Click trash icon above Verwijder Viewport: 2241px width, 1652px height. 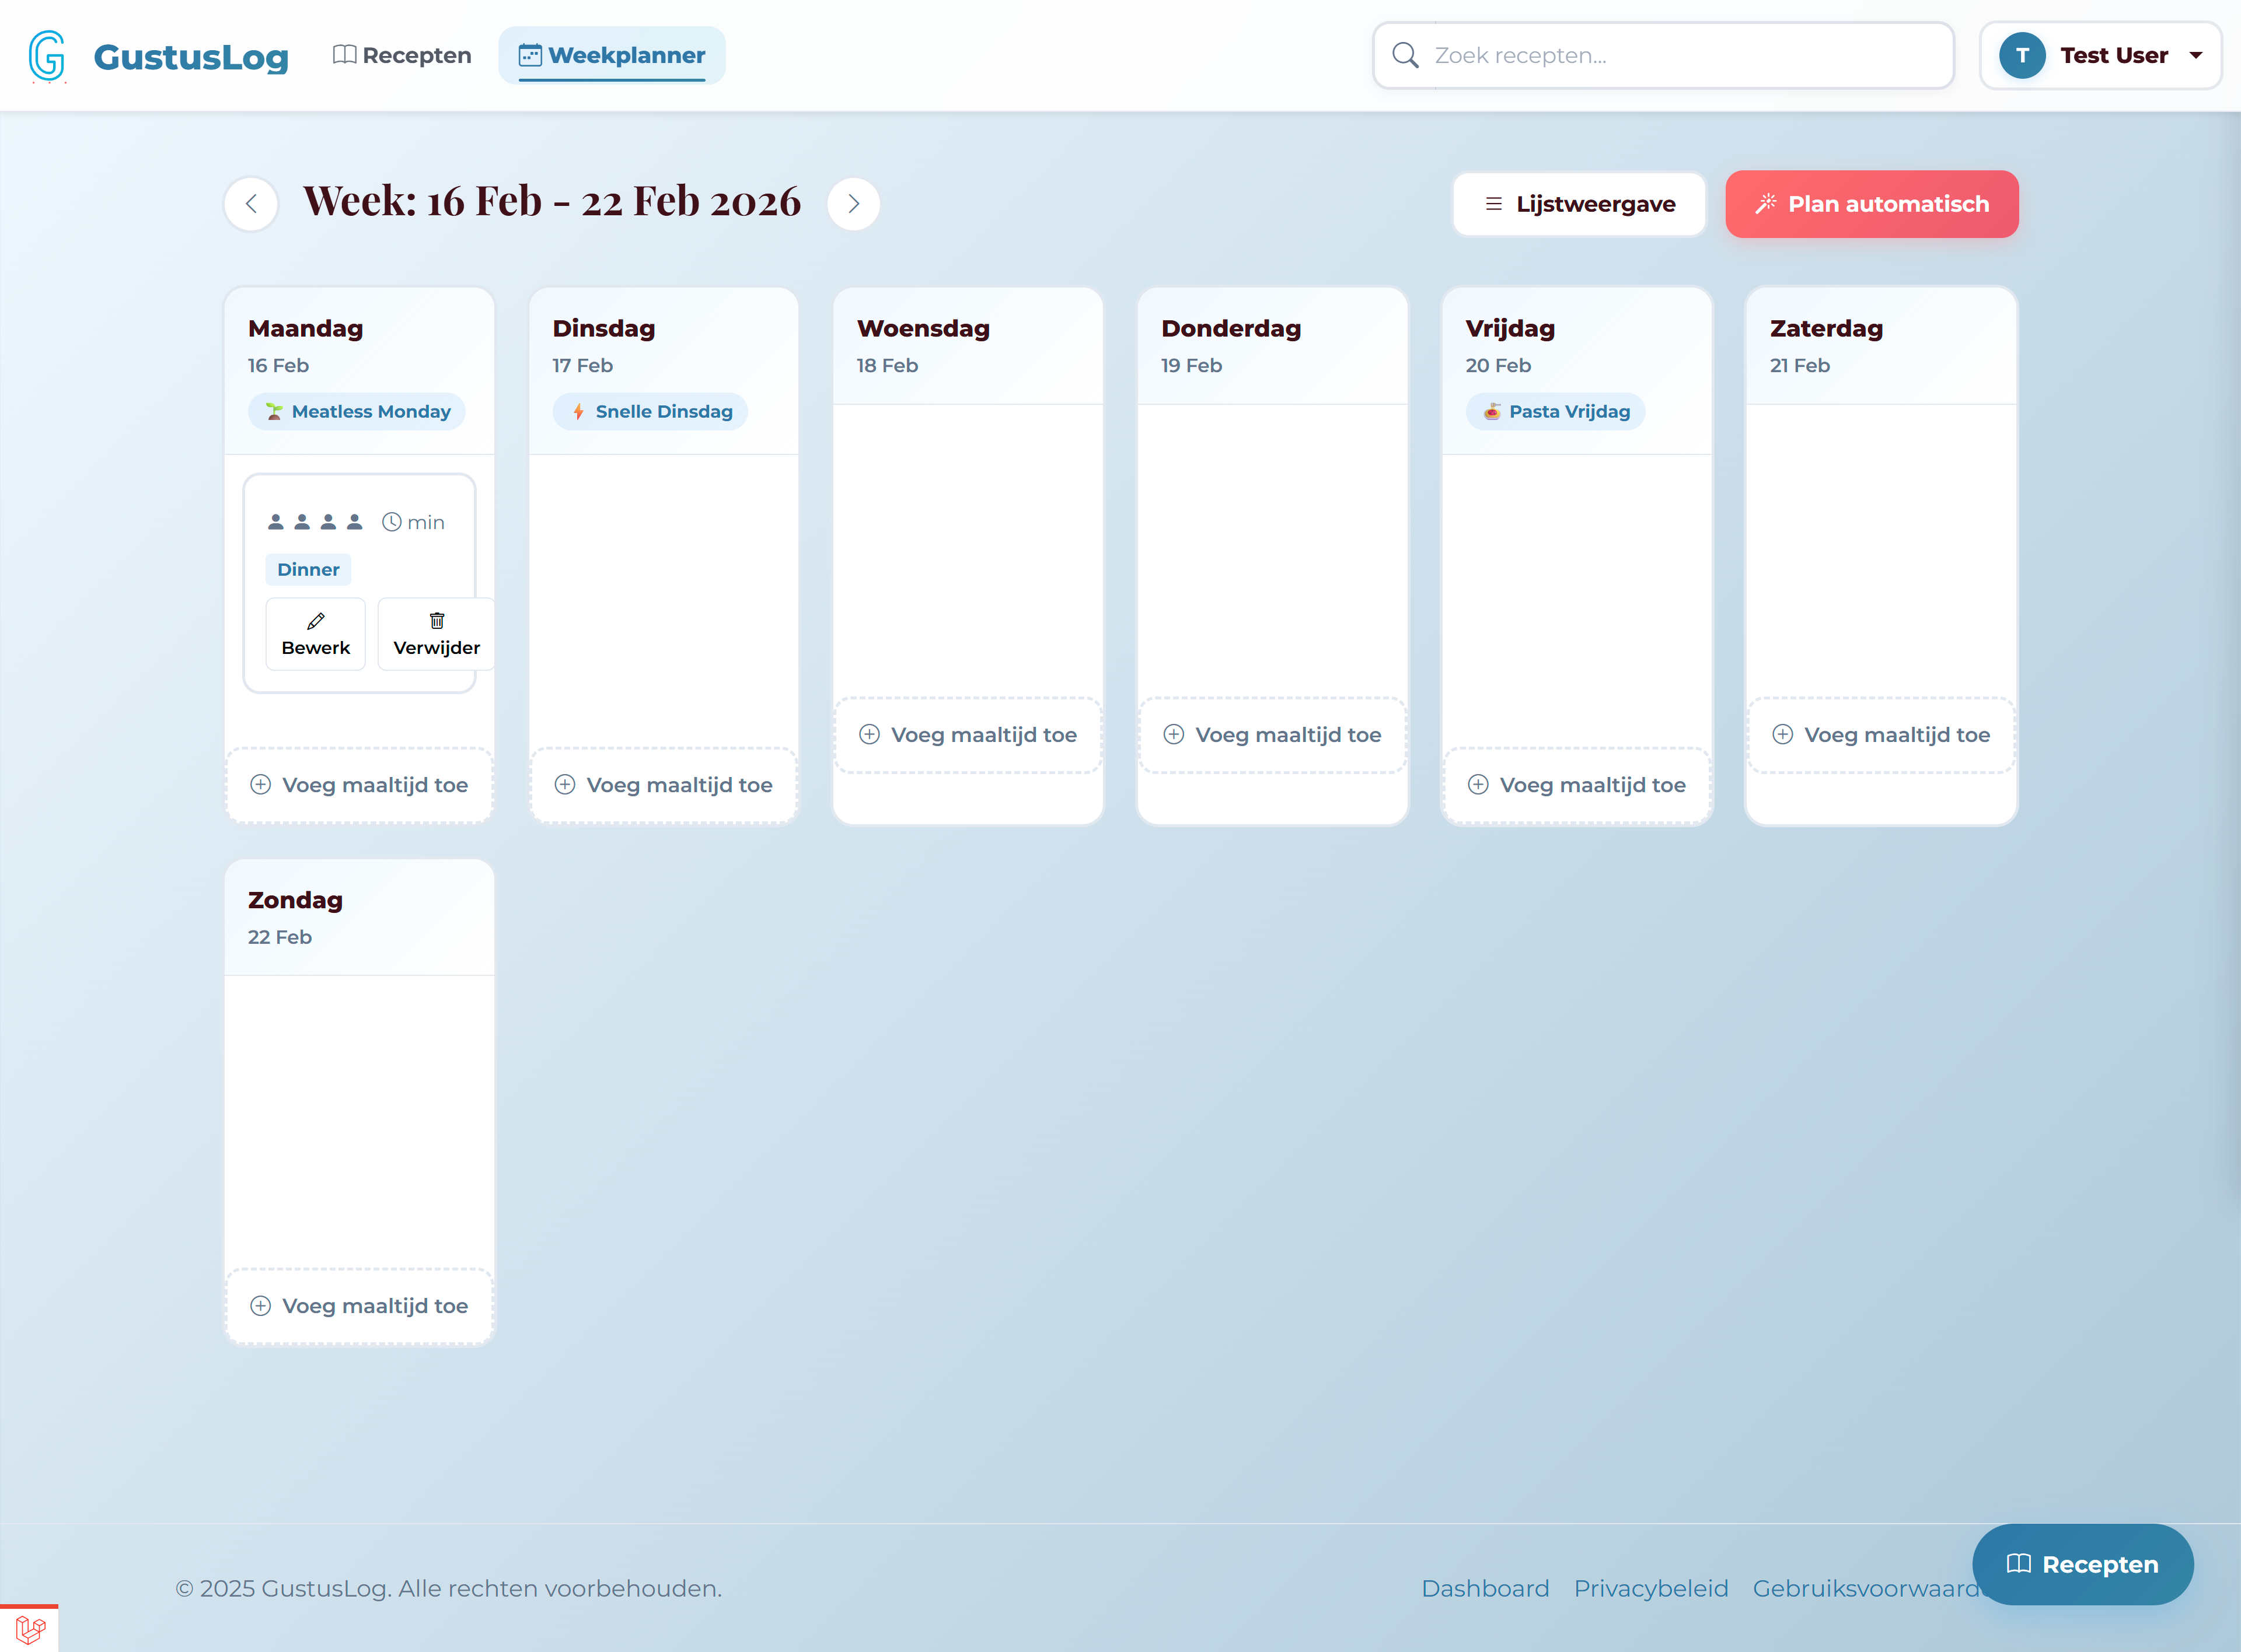coord(437,621)
